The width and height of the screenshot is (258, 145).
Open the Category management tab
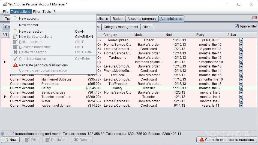[121, 27]
